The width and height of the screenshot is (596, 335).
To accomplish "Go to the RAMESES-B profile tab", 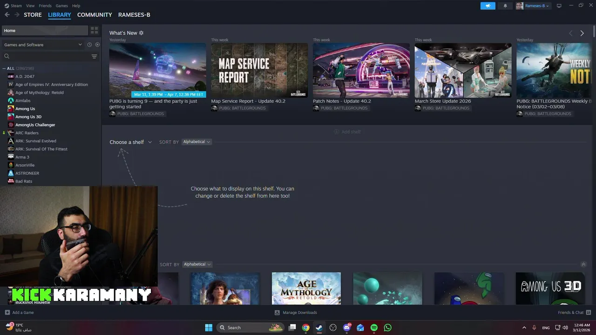I will [134, 15].
